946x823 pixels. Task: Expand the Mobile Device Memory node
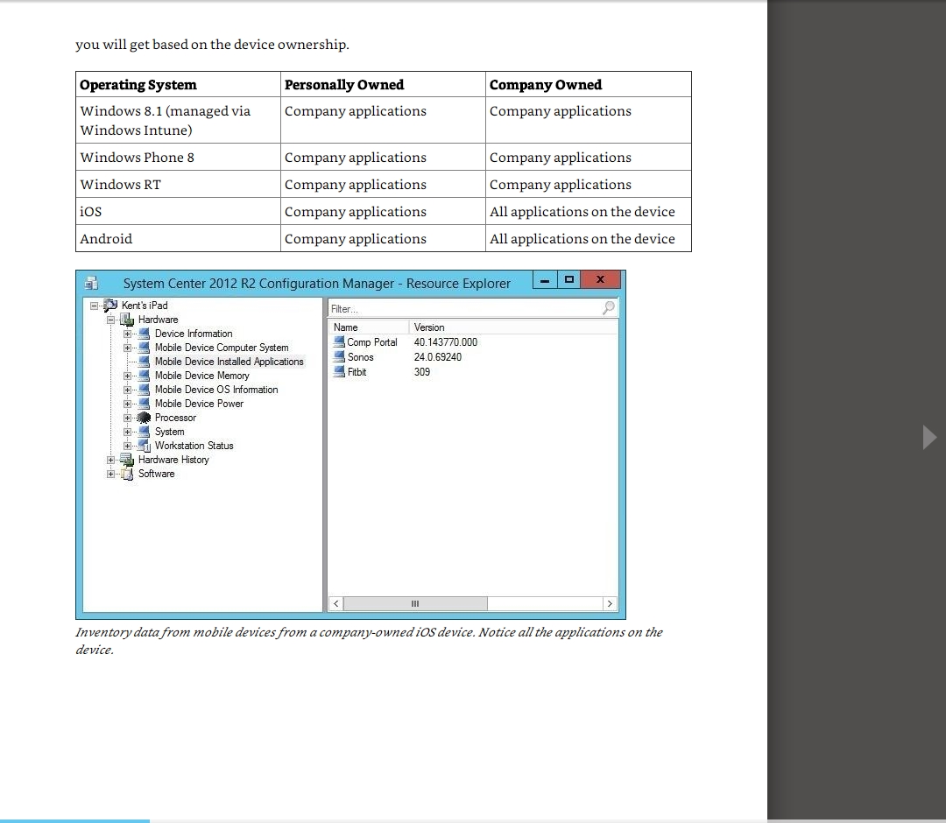click(128, 376)
